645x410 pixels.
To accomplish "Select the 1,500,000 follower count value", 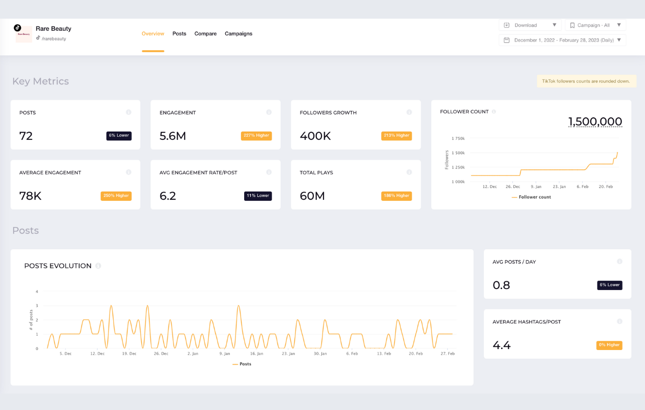I will point(595,122).
